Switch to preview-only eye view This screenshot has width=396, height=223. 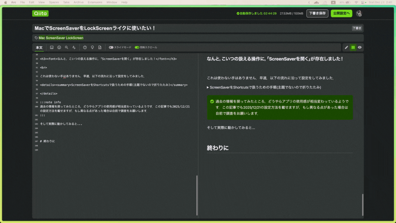tap(360, 47)
